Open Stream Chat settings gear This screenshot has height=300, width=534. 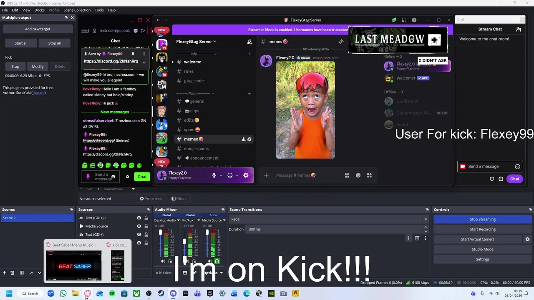pos(501,179)
